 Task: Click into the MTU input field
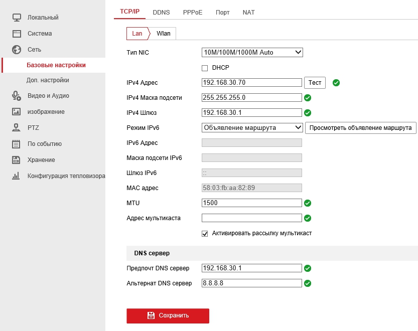pyautogui.click(x=251, y=203)
